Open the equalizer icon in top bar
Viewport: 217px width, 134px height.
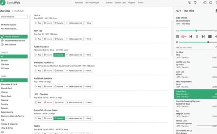coord(189,3)
